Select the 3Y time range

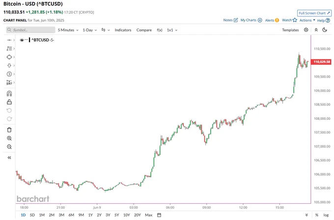(108, 215)
